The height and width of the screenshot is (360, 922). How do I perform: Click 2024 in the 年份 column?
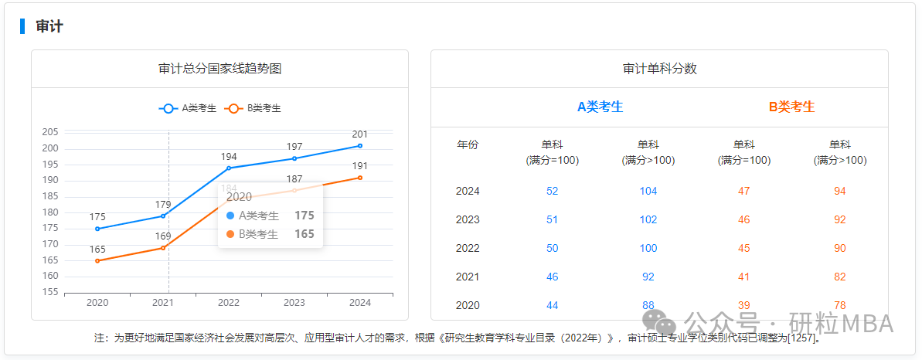pyautogui.click(x=468, y=191)
